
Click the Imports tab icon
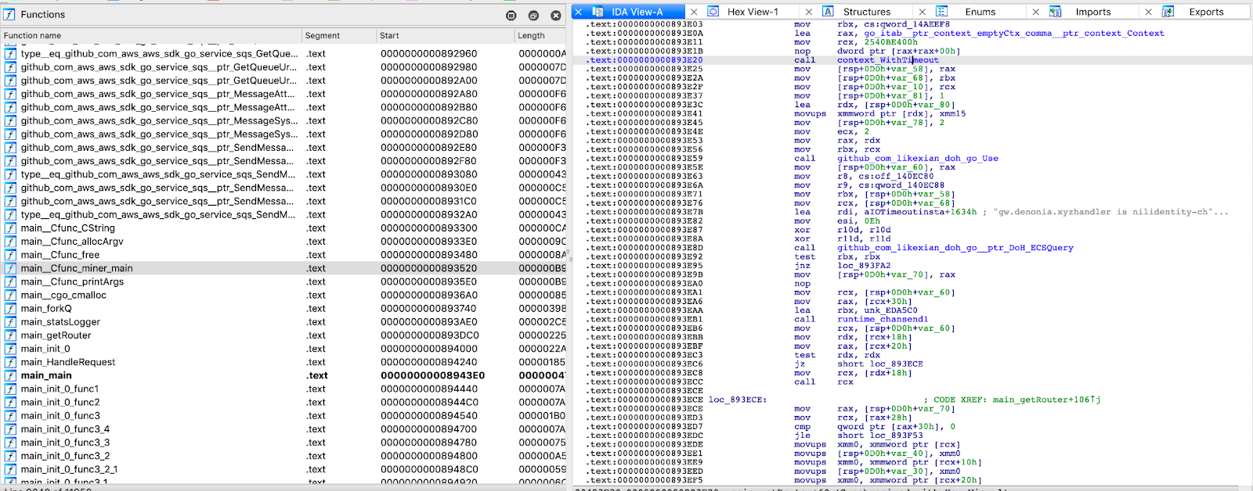click(1055, 12)
